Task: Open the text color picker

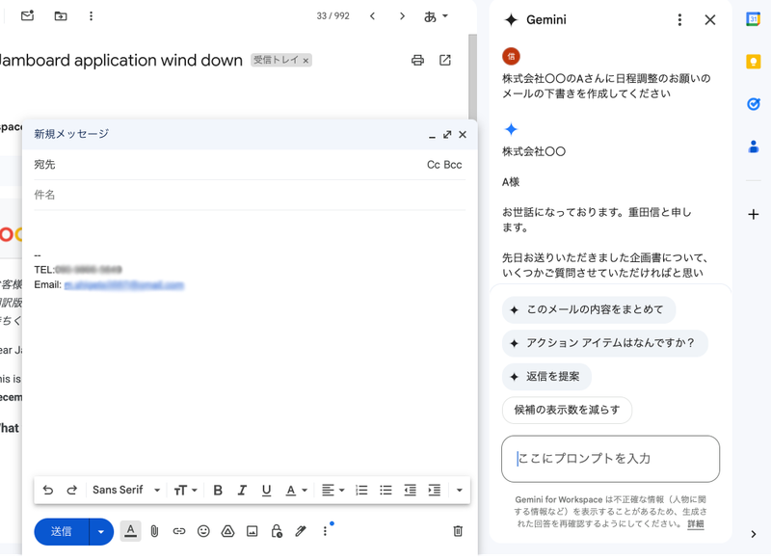Action: pos(295,491)
